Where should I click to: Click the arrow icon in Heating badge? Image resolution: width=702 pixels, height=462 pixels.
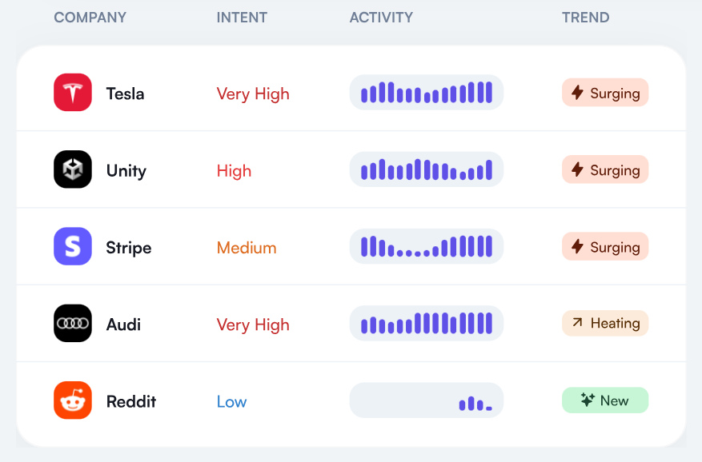(578, 322)
